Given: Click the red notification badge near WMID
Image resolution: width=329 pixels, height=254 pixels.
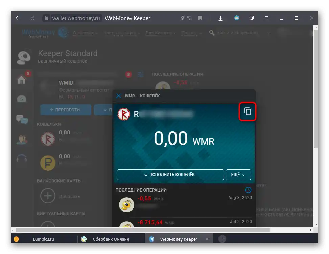Looking at the screenshot, I should [x=128, y=74].
